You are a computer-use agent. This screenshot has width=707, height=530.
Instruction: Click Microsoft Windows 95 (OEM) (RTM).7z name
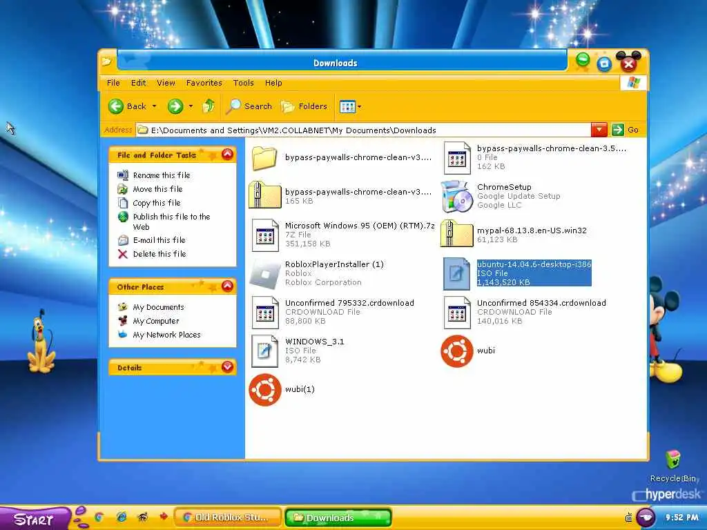tap(360, 226)
